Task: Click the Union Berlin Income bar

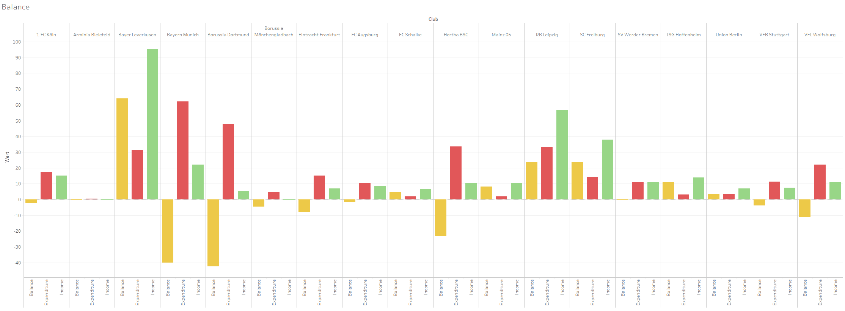Action: (744, 194)
